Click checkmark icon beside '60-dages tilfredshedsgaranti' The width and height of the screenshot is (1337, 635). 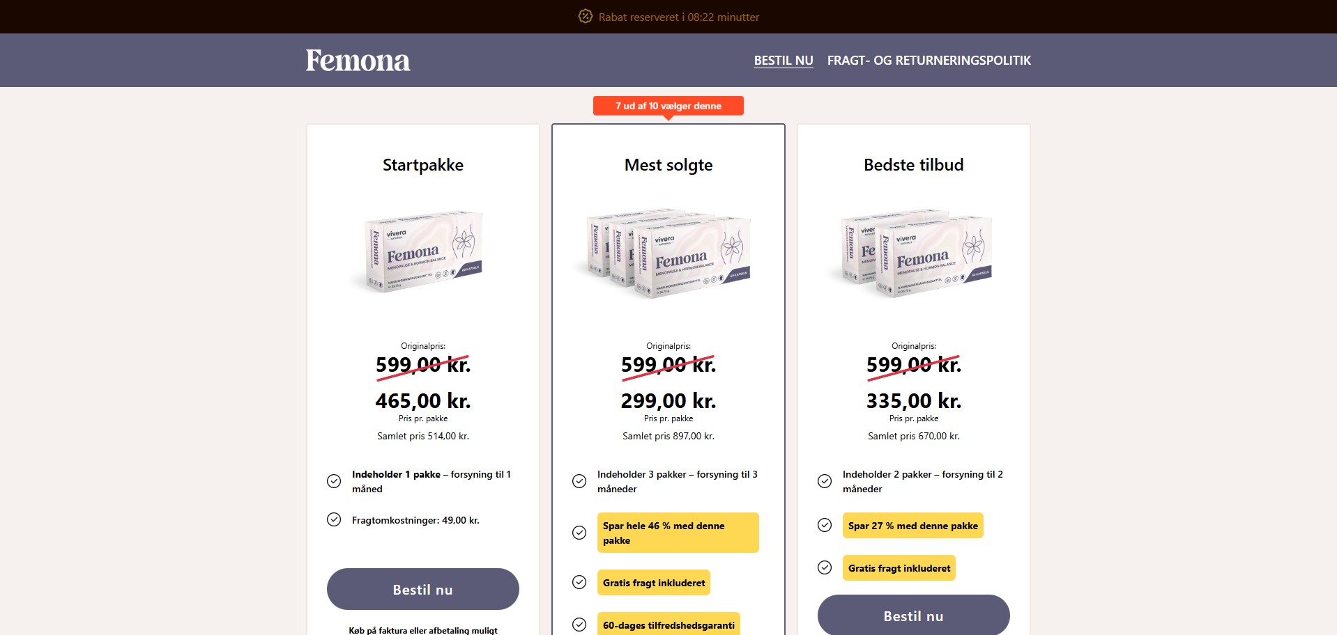[579, 625]
